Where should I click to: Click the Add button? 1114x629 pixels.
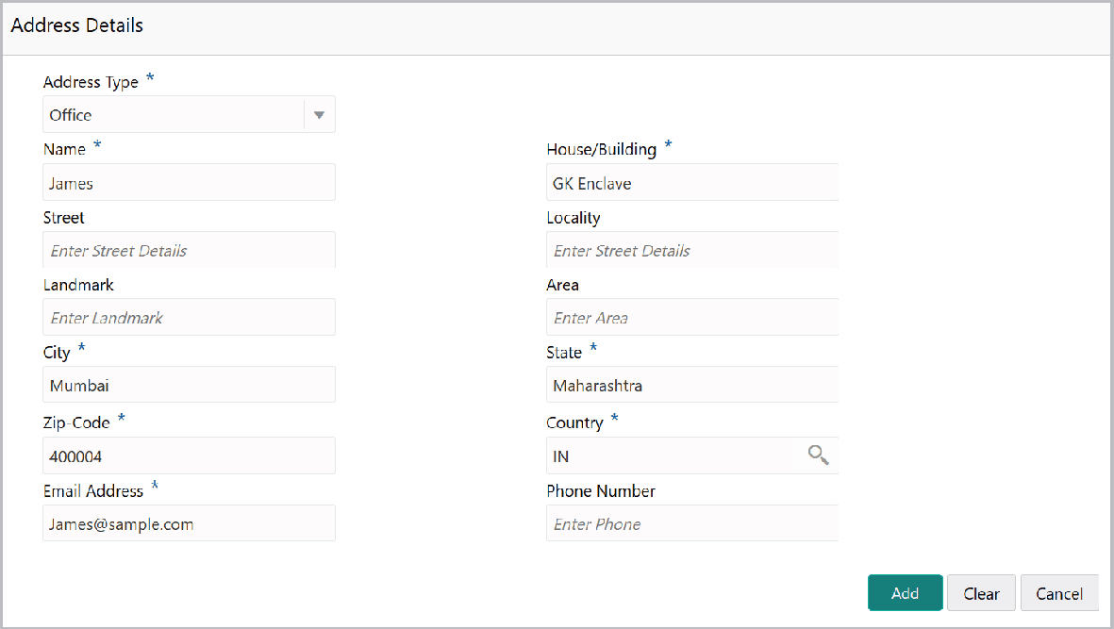pyautogui.click(x=906, y=593)
